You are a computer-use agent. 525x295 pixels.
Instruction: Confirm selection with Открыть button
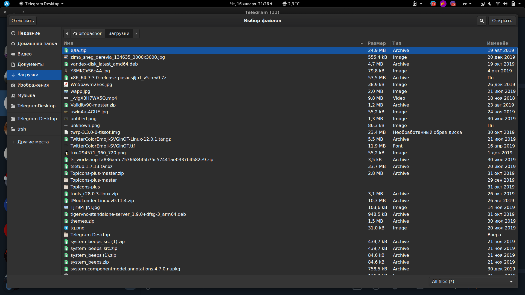pos(502,21)
